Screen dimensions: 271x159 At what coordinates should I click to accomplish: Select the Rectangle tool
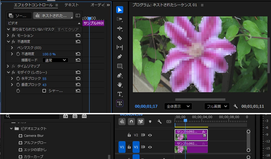pyautogui.click(x=120, y=66)
